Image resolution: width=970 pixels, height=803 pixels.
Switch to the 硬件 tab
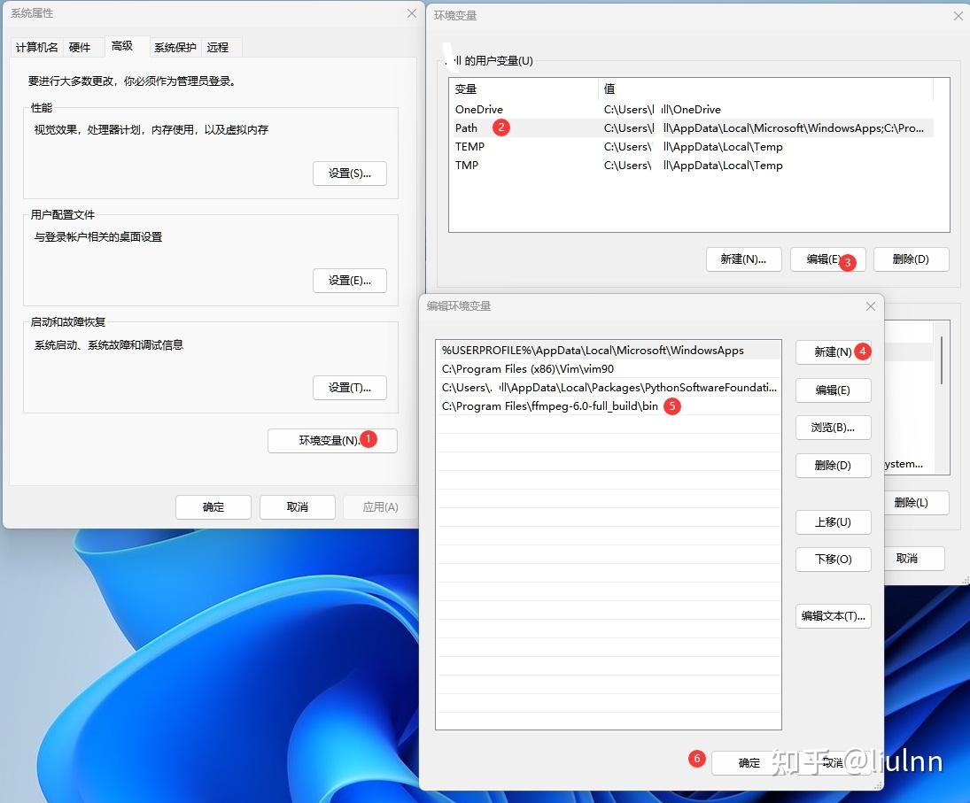[81, 47]
